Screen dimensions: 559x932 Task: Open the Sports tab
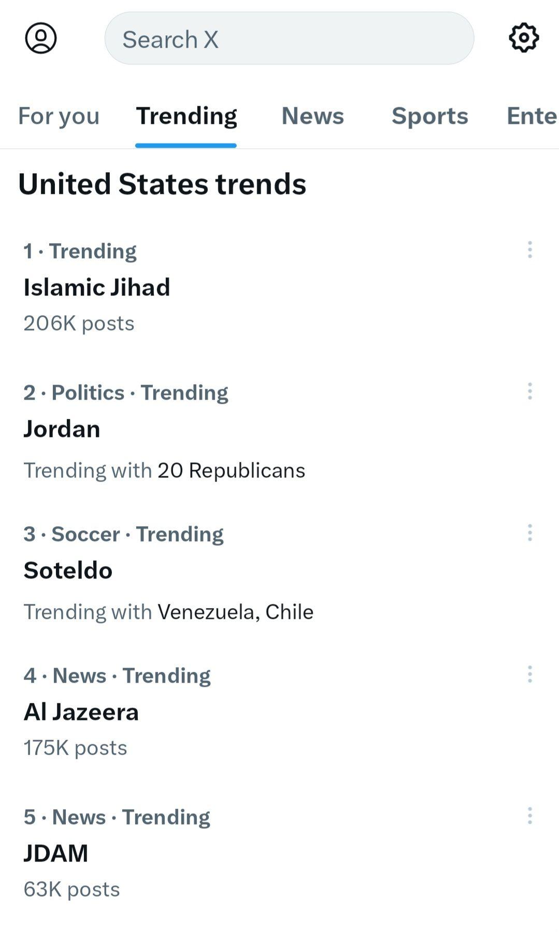429,116
